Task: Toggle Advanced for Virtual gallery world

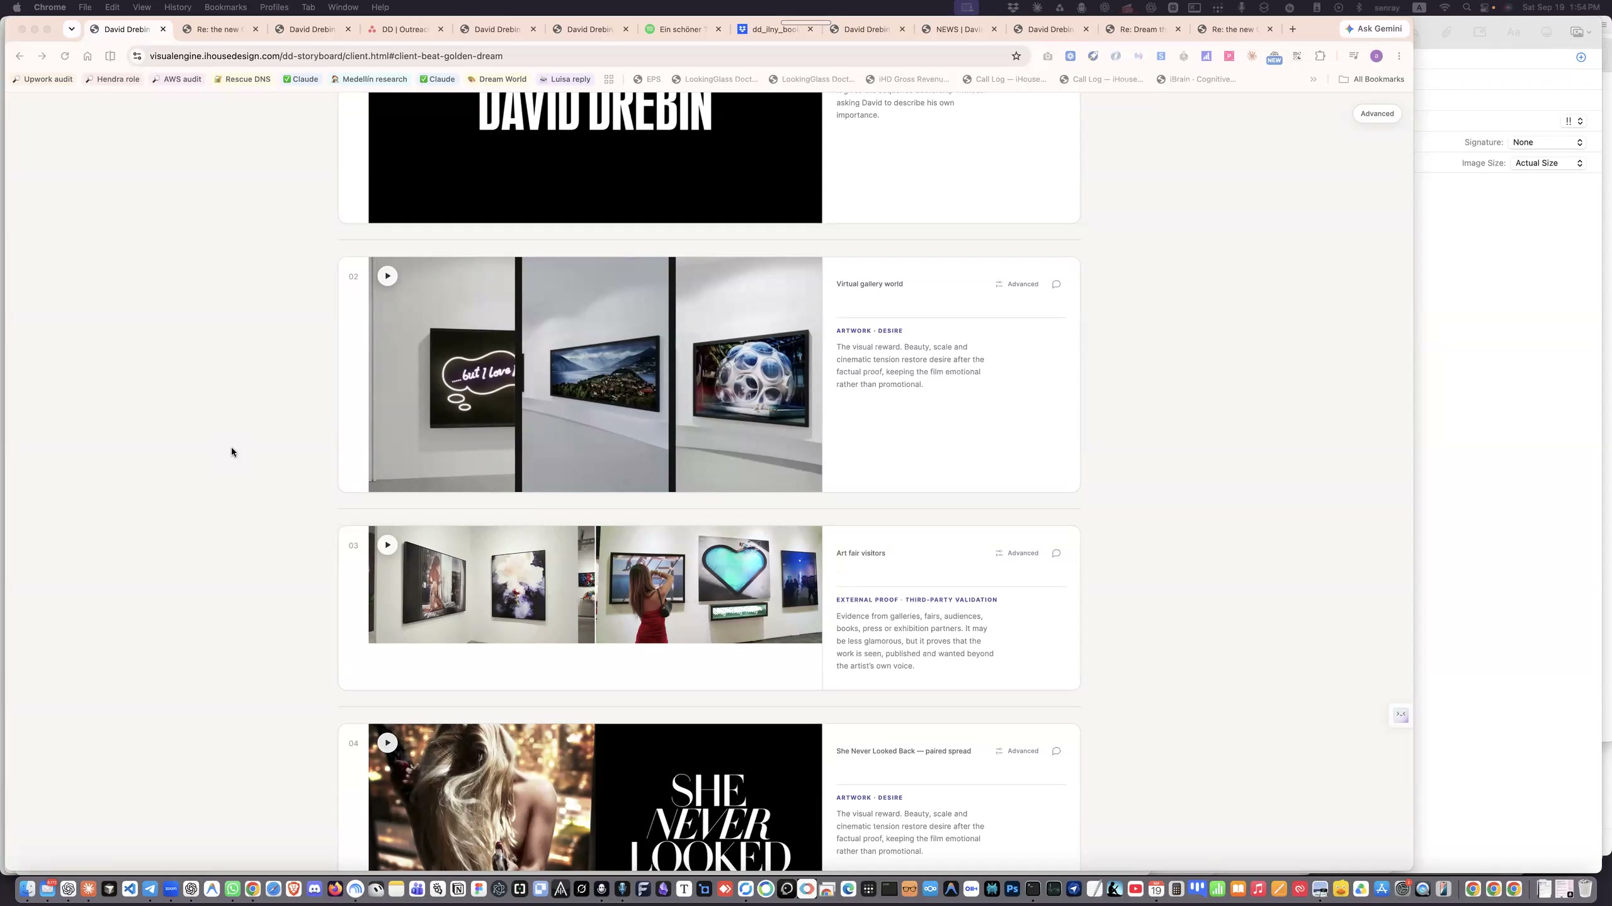Action: click(1017, 284)
